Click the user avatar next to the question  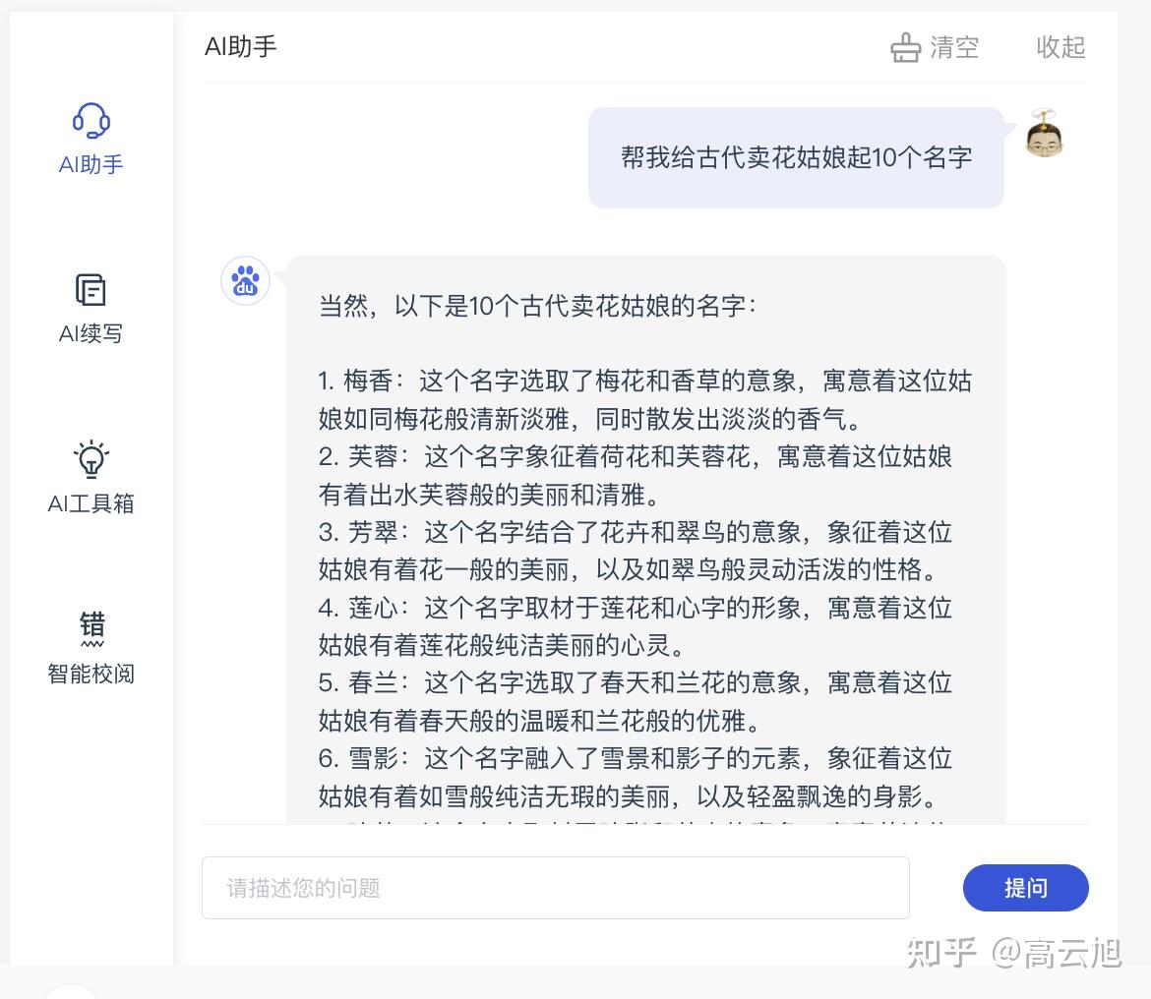pos(1044,135)
